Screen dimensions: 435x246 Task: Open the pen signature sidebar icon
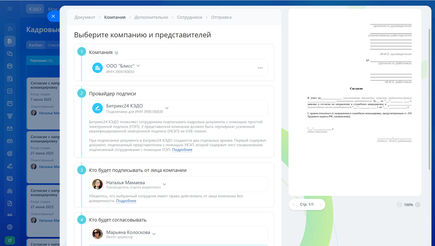click(x=10, y=166)
